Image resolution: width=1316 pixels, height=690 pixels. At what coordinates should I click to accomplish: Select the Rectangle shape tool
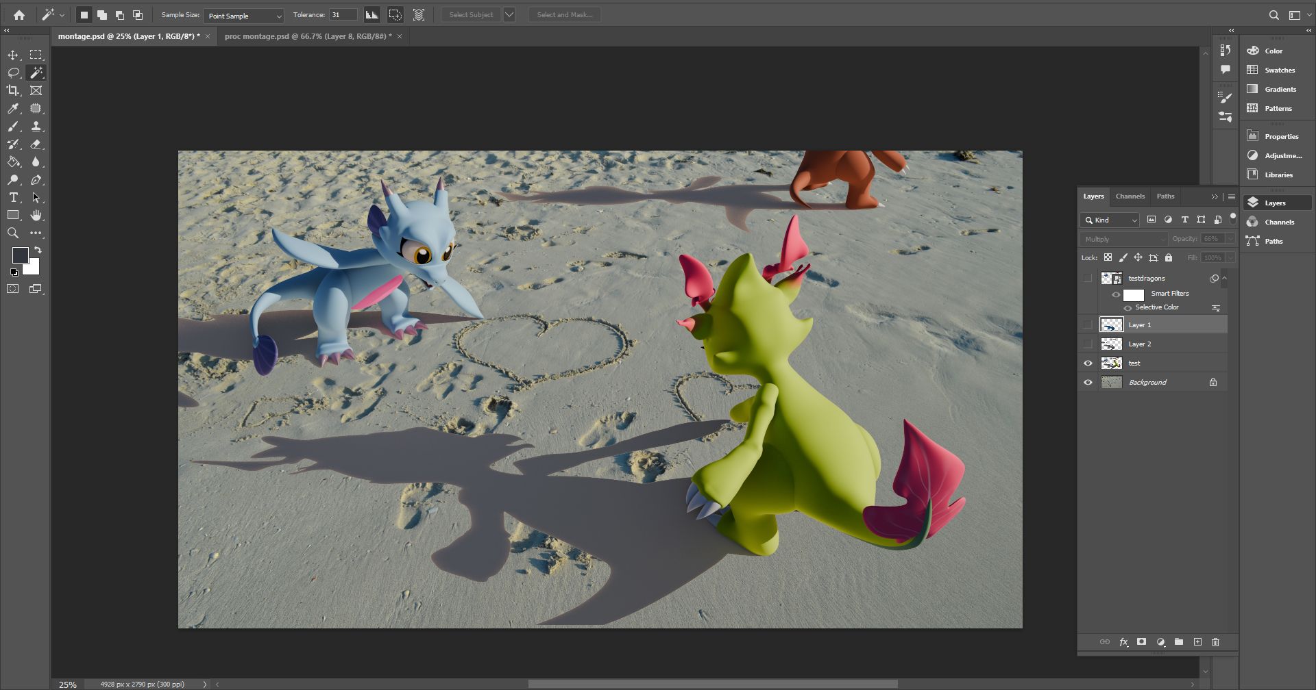coord(13,216)
